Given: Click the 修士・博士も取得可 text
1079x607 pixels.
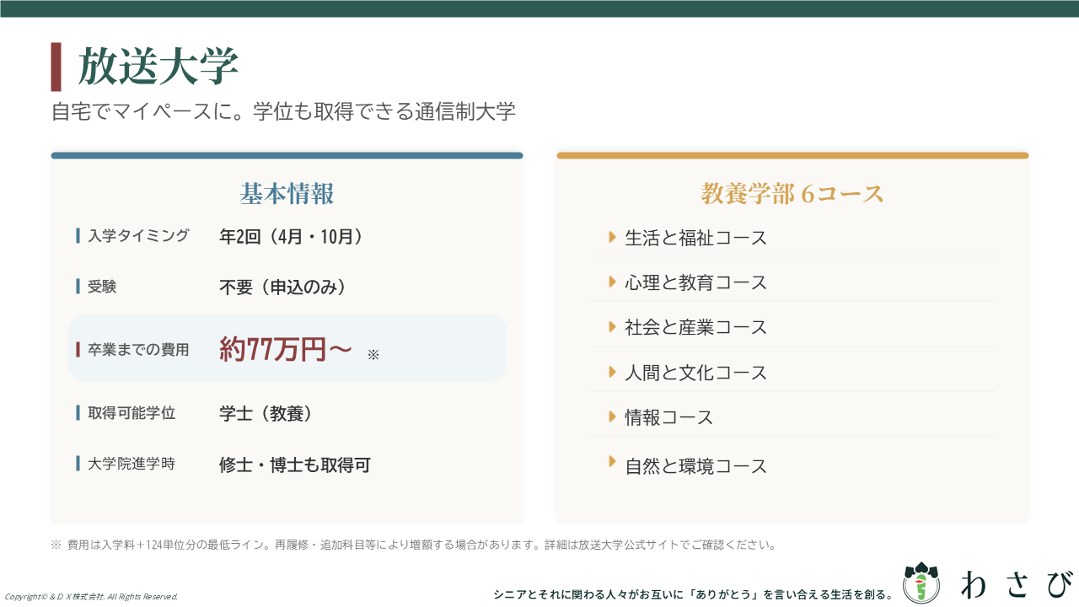Looking at the screenshot, I should tap(294, 465).
